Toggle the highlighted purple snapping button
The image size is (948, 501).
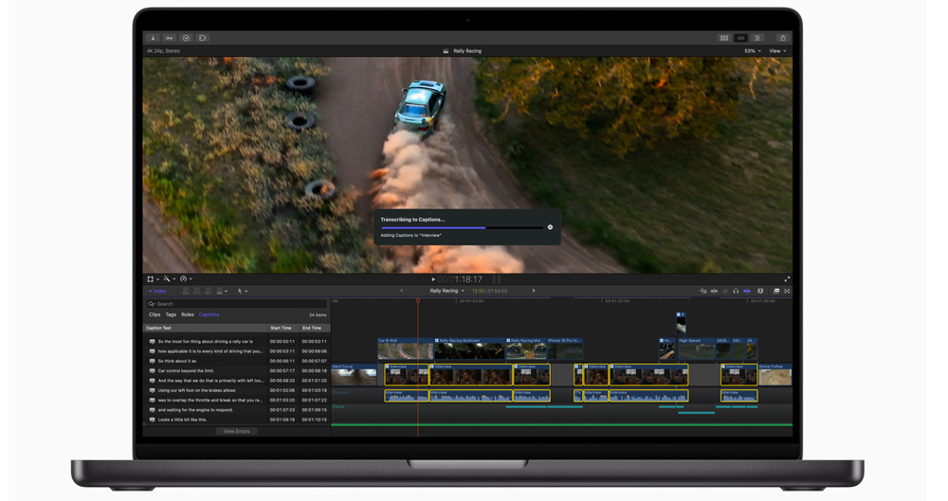point(747,292)
